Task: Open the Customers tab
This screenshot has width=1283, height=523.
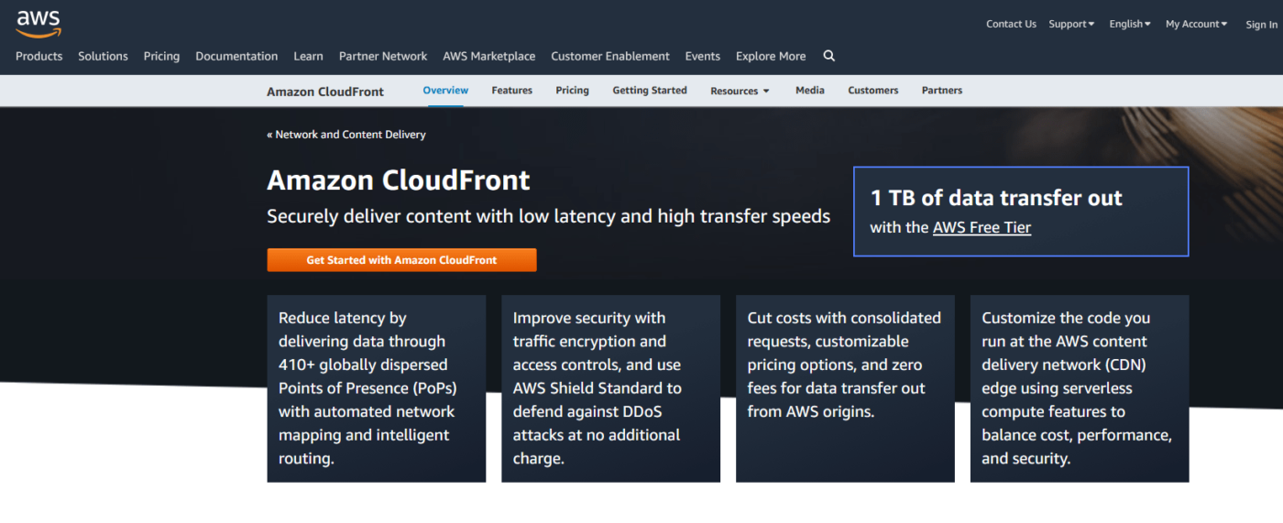Action: 872,90
